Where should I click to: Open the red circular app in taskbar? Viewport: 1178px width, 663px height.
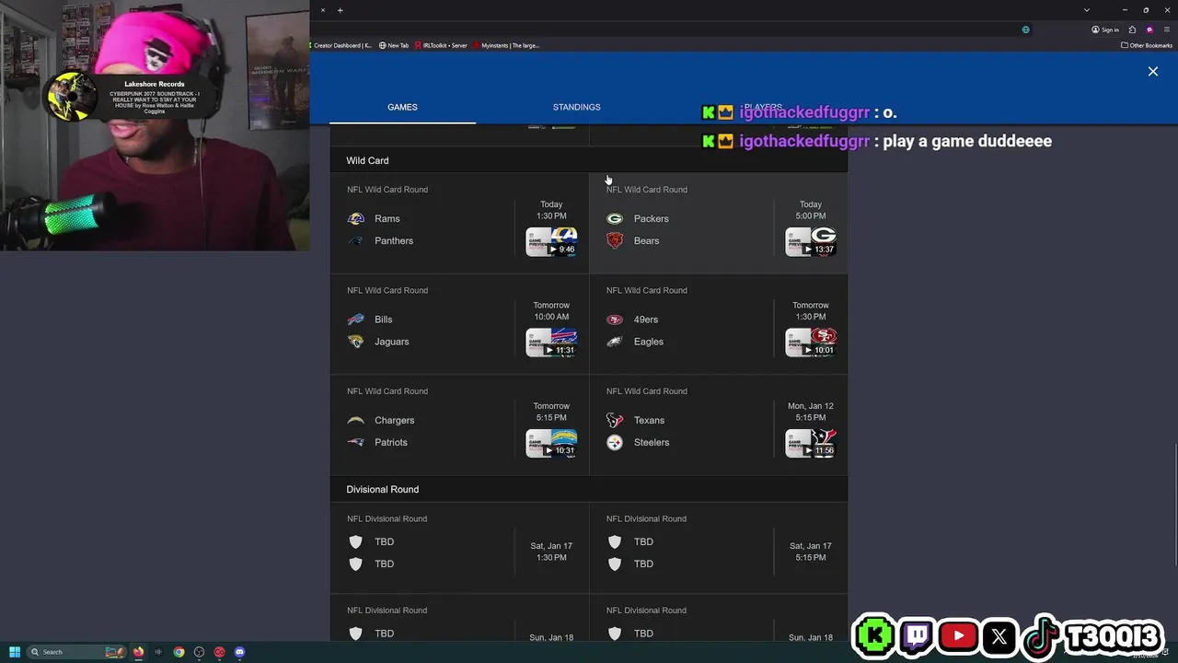(x=219, y=652)
